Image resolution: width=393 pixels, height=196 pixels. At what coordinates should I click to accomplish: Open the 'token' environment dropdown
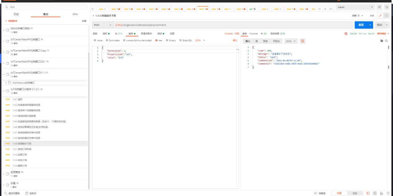[x=355, y=7]
